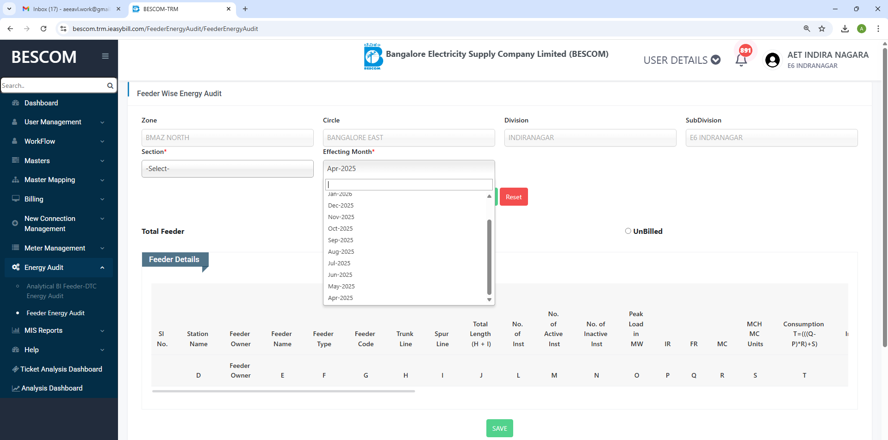Bookmark this page with star icon
Viewport: 888px width, 440px height.
(822, 29)
